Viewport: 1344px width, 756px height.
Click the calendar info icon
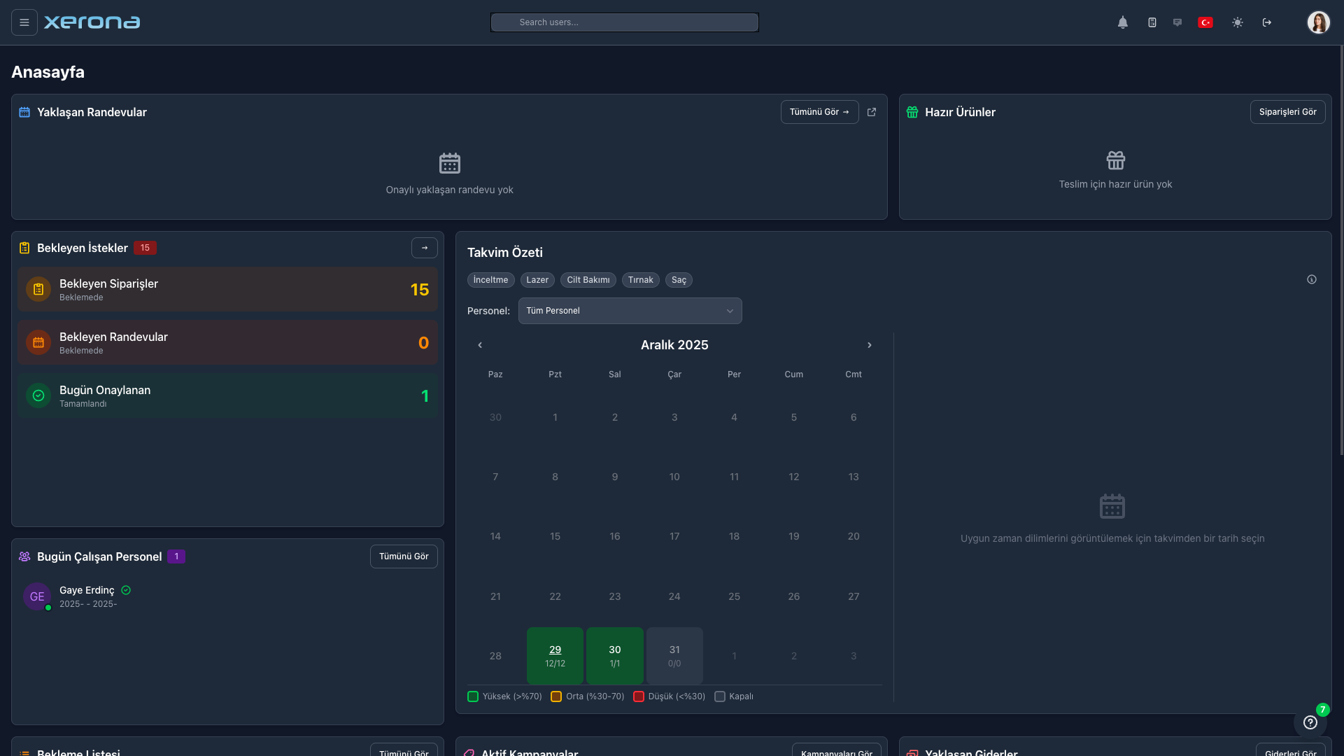tap(1311, 279)
